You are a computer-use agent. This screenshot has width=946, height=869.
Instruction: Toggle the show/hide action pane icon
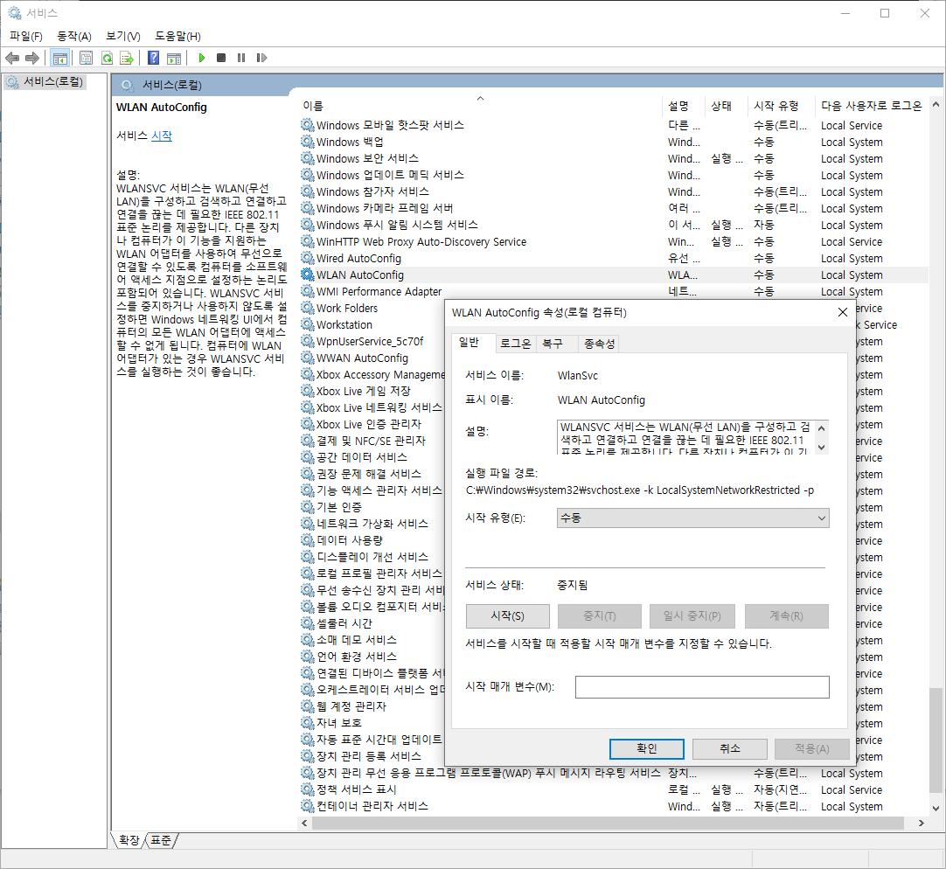coord(174,58)
